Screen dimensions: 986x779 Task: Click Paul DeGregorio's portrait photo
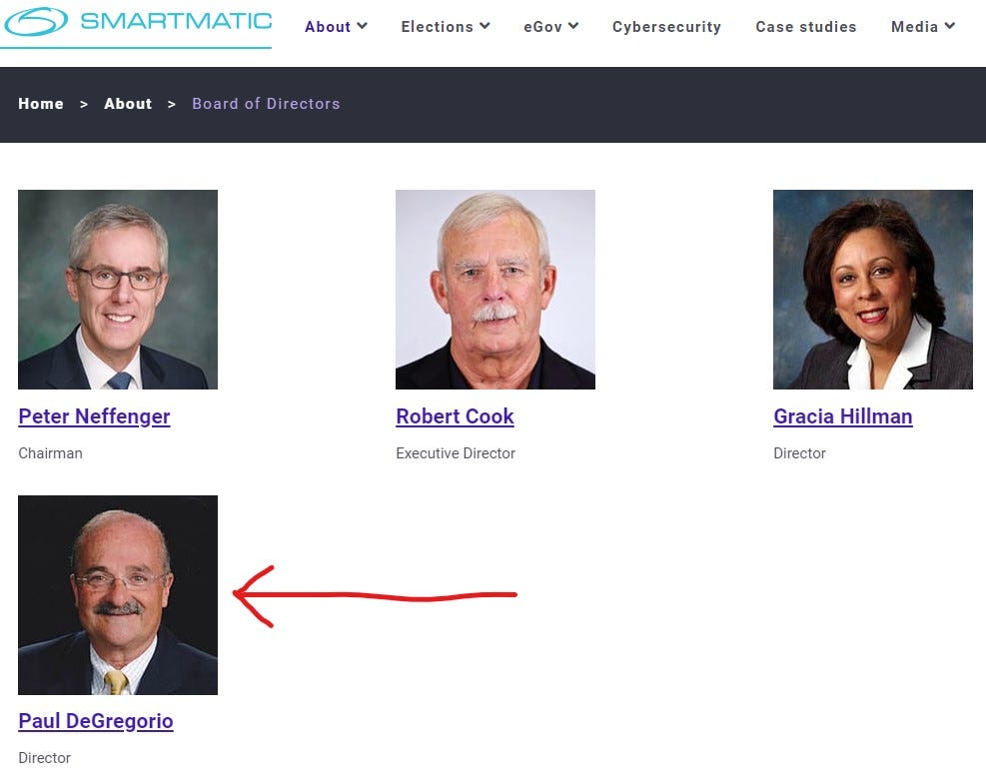point(118,595)
